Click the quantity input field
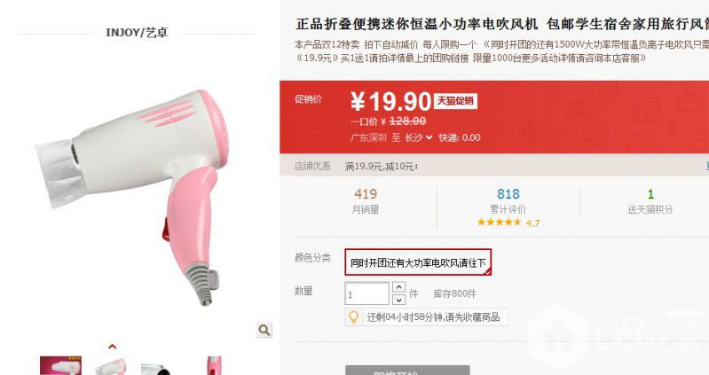Image resolution: width=709 pixels, height=375 pixels. (x=366, y=293)
